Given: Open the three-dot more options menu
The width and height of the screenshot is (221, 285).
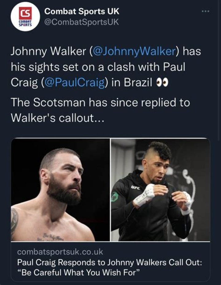Looking at the screenshot, I should pyautogui.click(x=205, y=12).
